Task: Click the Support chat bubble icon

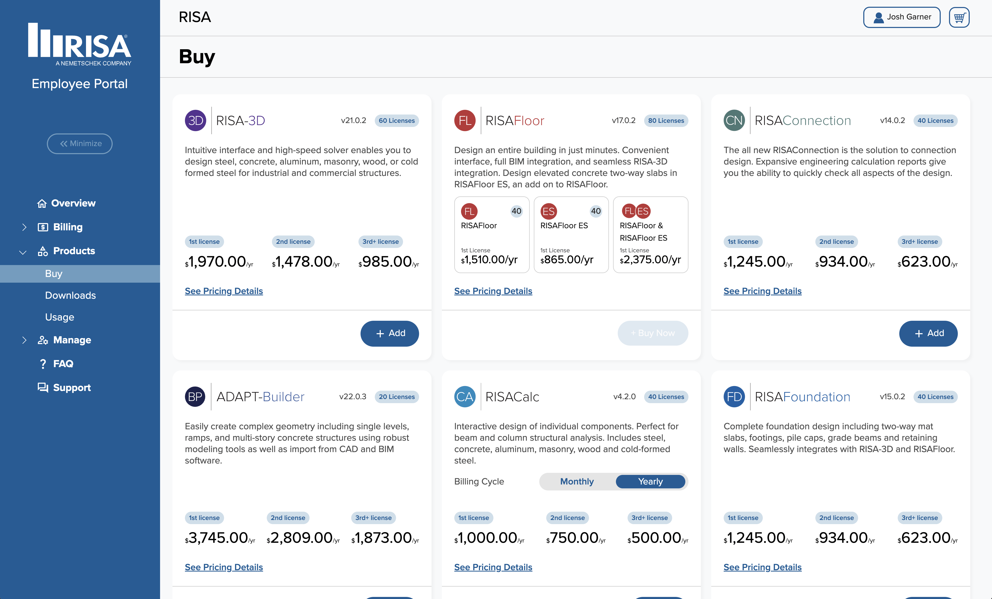Action: tap(43, 388)
